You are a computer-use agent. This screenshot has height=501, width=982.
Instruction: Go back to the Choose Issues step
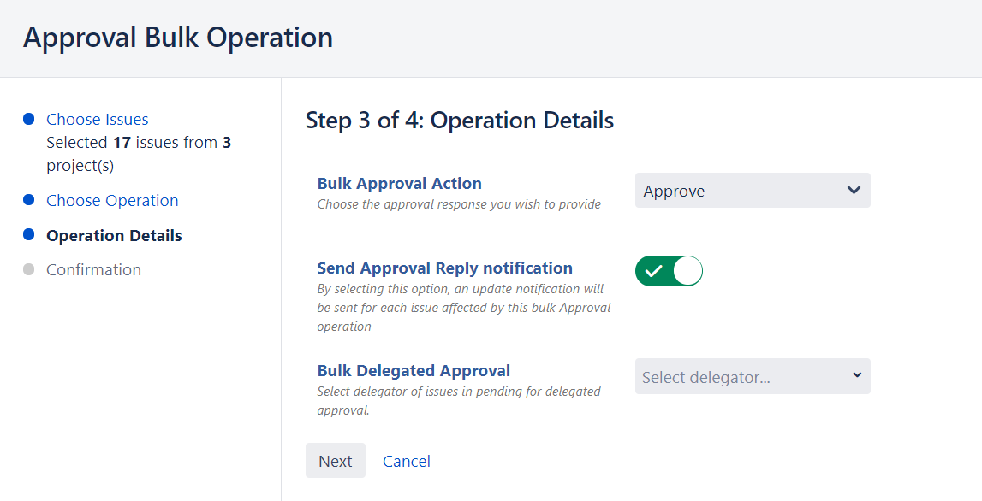tap(98, 119)
